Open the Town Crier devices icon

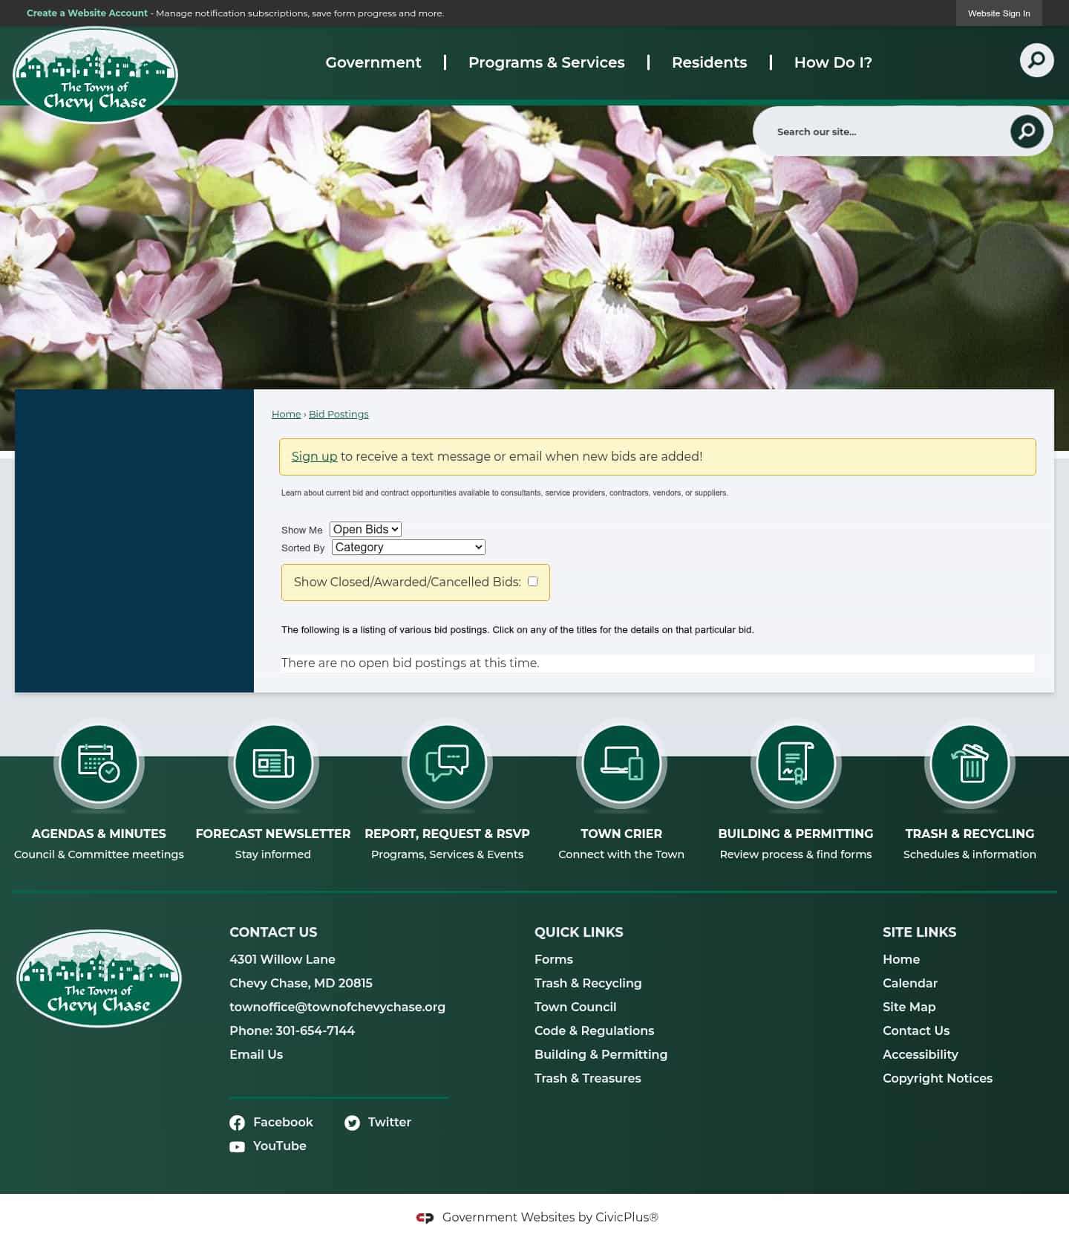point(621,763)
